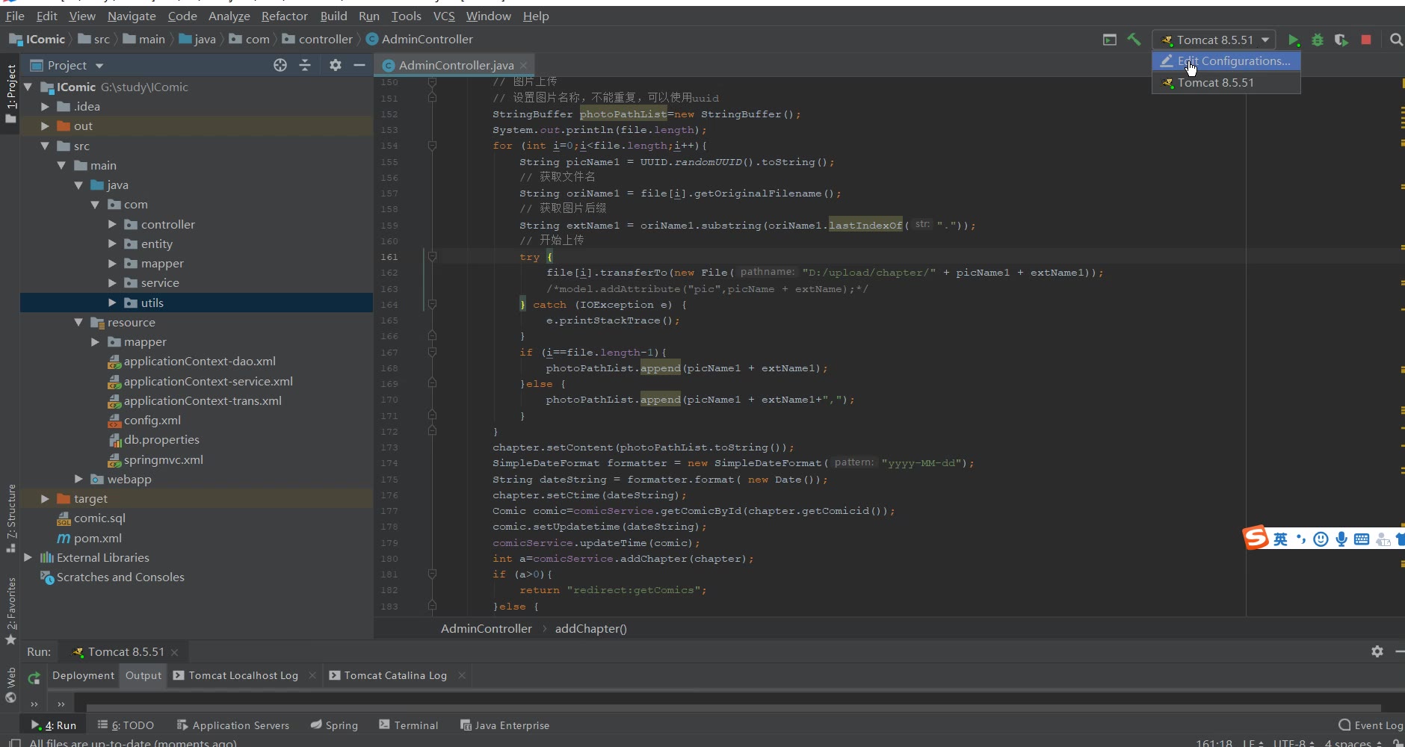Expand the utils package
This screenshot has height=747, width=1405.
[112, 303]
